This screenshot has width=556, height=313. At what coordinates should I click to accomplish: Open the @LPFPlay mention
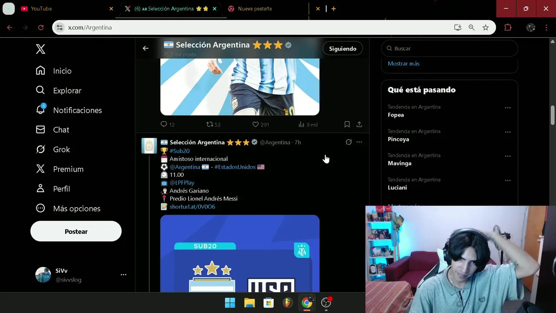click(x=182, y=183)
